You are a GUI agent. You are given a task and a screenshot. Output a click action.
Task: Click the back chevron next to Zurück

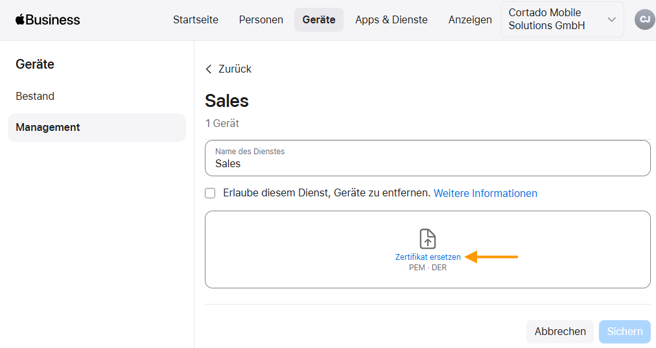(209, 69)
